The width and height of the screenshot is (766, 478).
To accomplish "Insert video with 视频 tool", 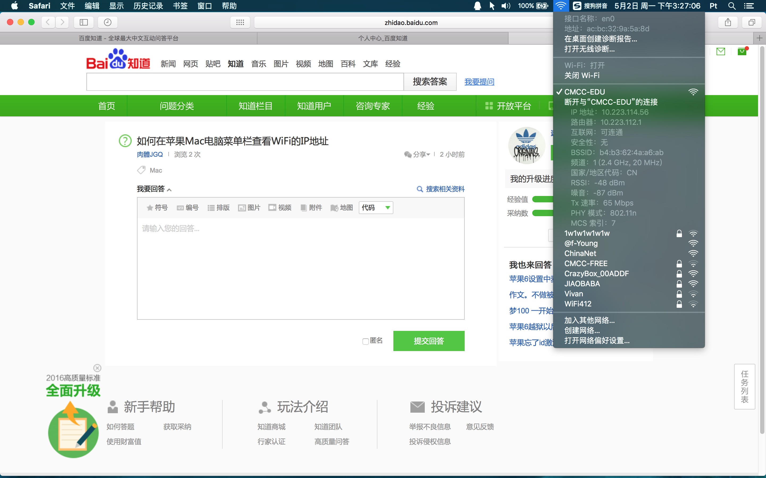I will 280,208.
